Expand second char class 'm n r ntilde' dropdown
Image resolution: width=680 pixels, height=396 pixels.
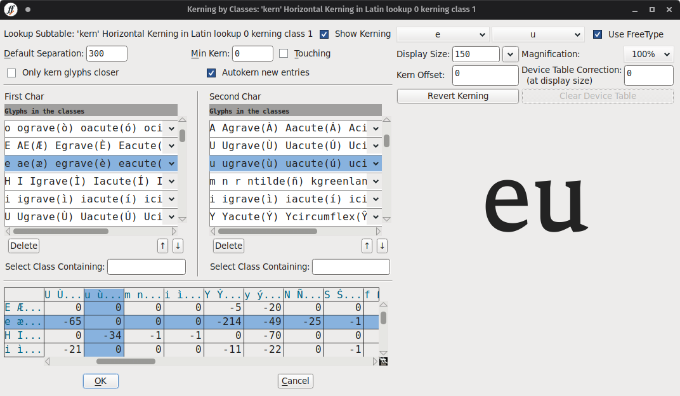[x=376, y=181]
